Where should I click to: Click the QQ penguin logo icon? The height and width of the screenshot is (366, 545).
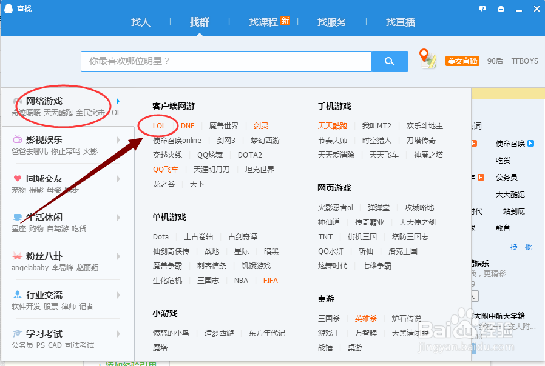click(8, 8)
